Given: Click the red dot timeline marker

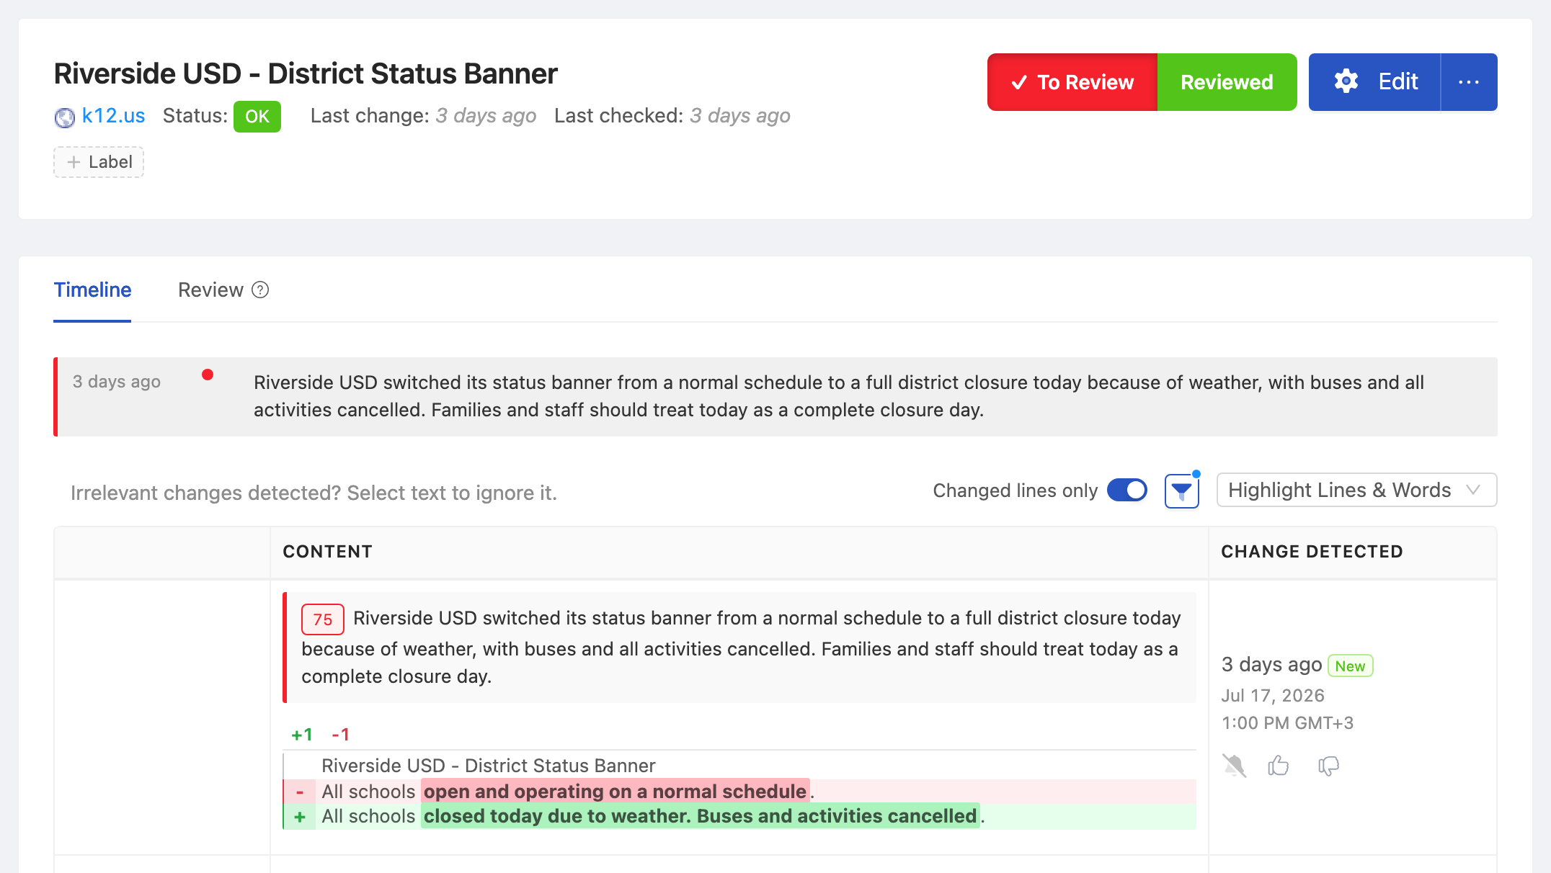Looking at the screenshot, I should [208, 375].
